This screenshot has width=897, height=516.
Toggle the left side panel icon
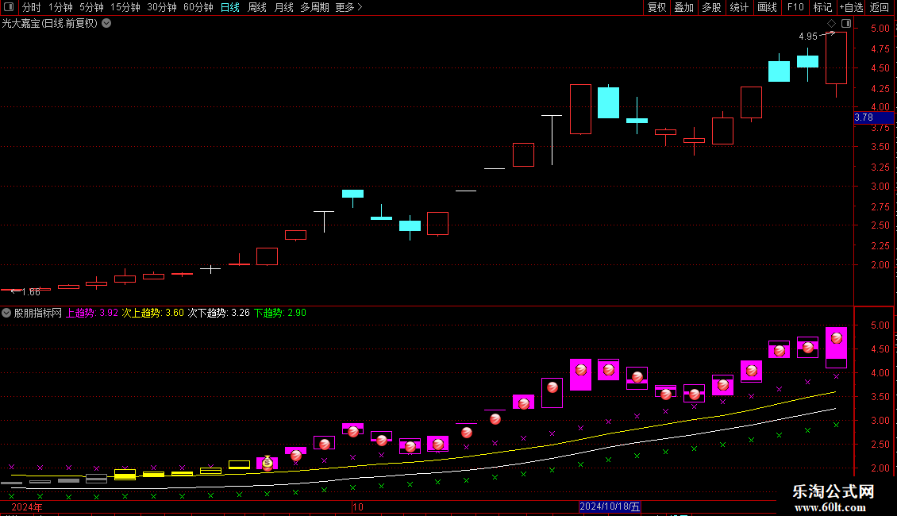click(x=9, y=7)
